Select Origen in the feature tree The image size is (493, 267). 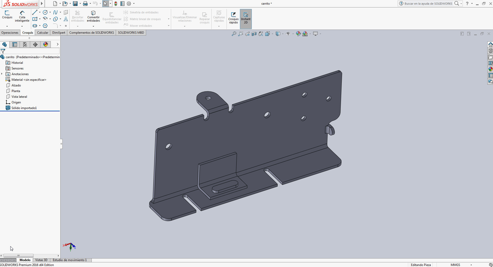click(16, 102)
